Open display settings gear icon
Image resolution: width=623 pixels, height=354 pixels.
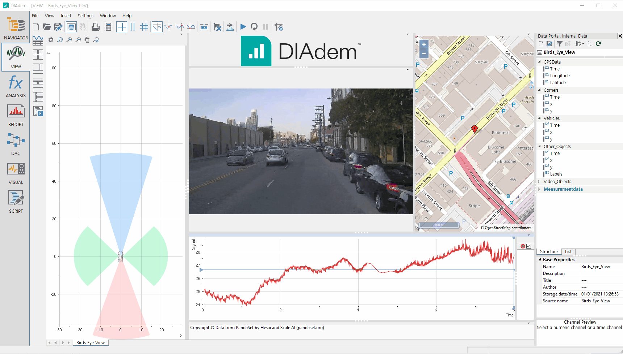[51, 40]
